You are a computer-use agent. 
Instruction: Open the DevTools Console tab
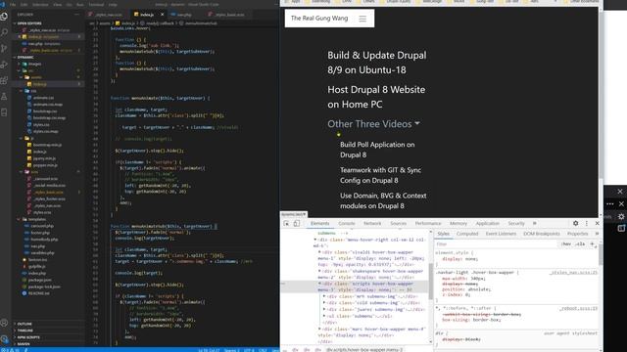346,224
